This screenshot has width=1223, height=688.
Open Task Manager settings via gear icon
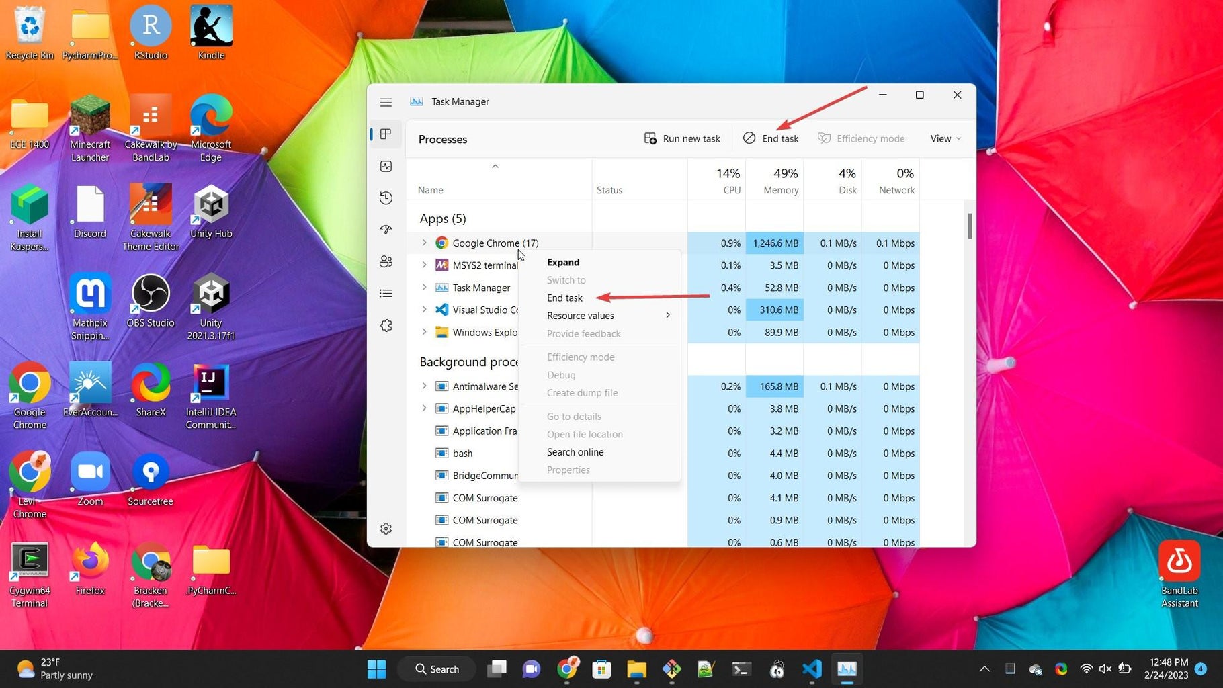(x=386, y=529)
